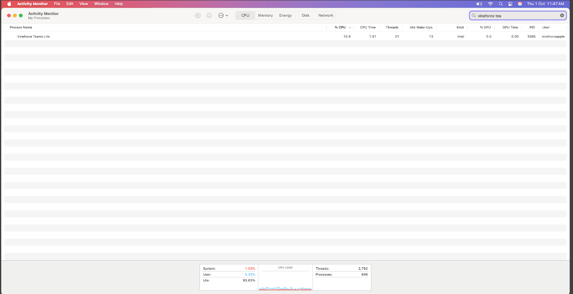The image size is (573, 294).
Task: Click the Intel kind cell
Action: [x=460, y=36]
